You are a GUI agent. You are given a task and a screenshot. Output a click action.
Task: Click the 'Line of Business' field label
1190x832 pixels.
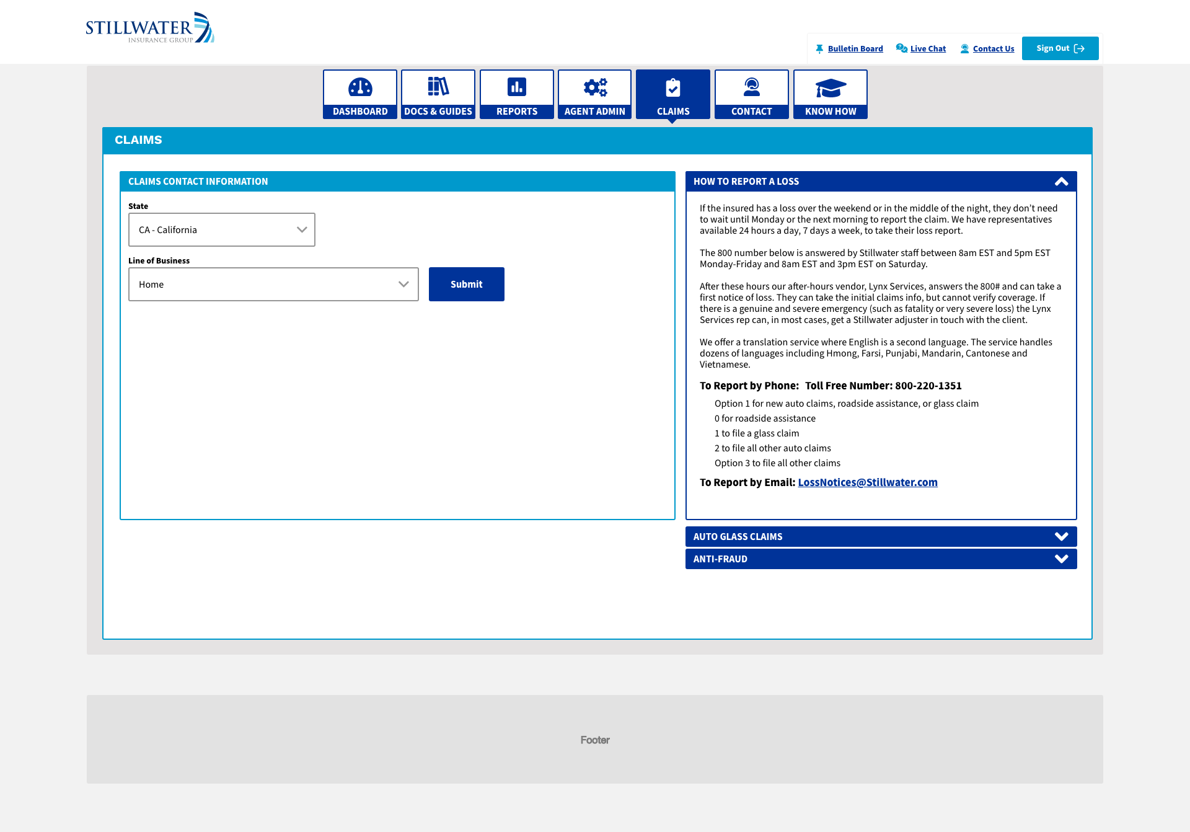(159, 261)
